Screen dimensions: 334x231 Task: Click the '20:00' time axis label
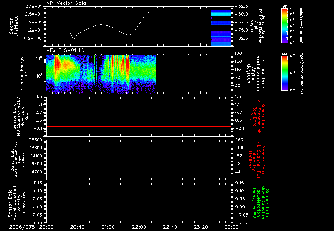coord(46,227)
